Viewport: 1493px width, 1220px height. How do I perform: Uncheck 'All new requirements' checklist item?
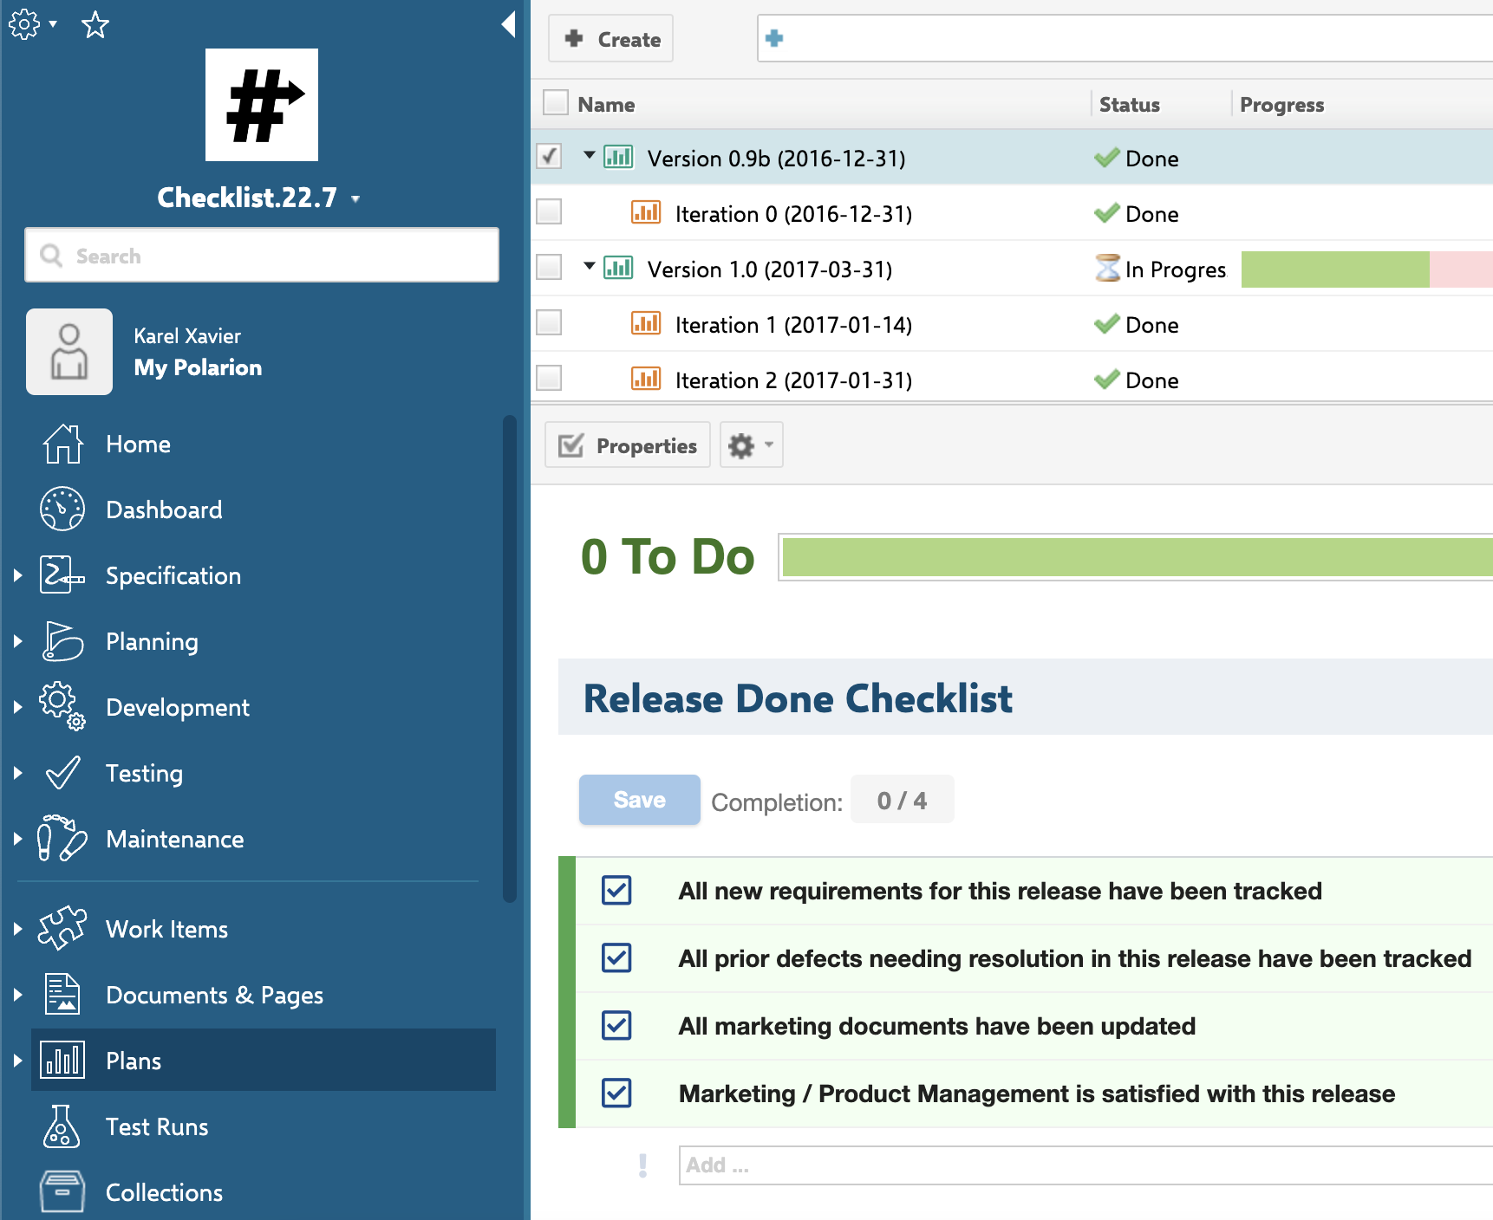(616, 890)
